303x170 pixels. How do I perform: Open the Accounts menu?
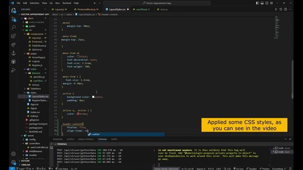tap(14, 154)
